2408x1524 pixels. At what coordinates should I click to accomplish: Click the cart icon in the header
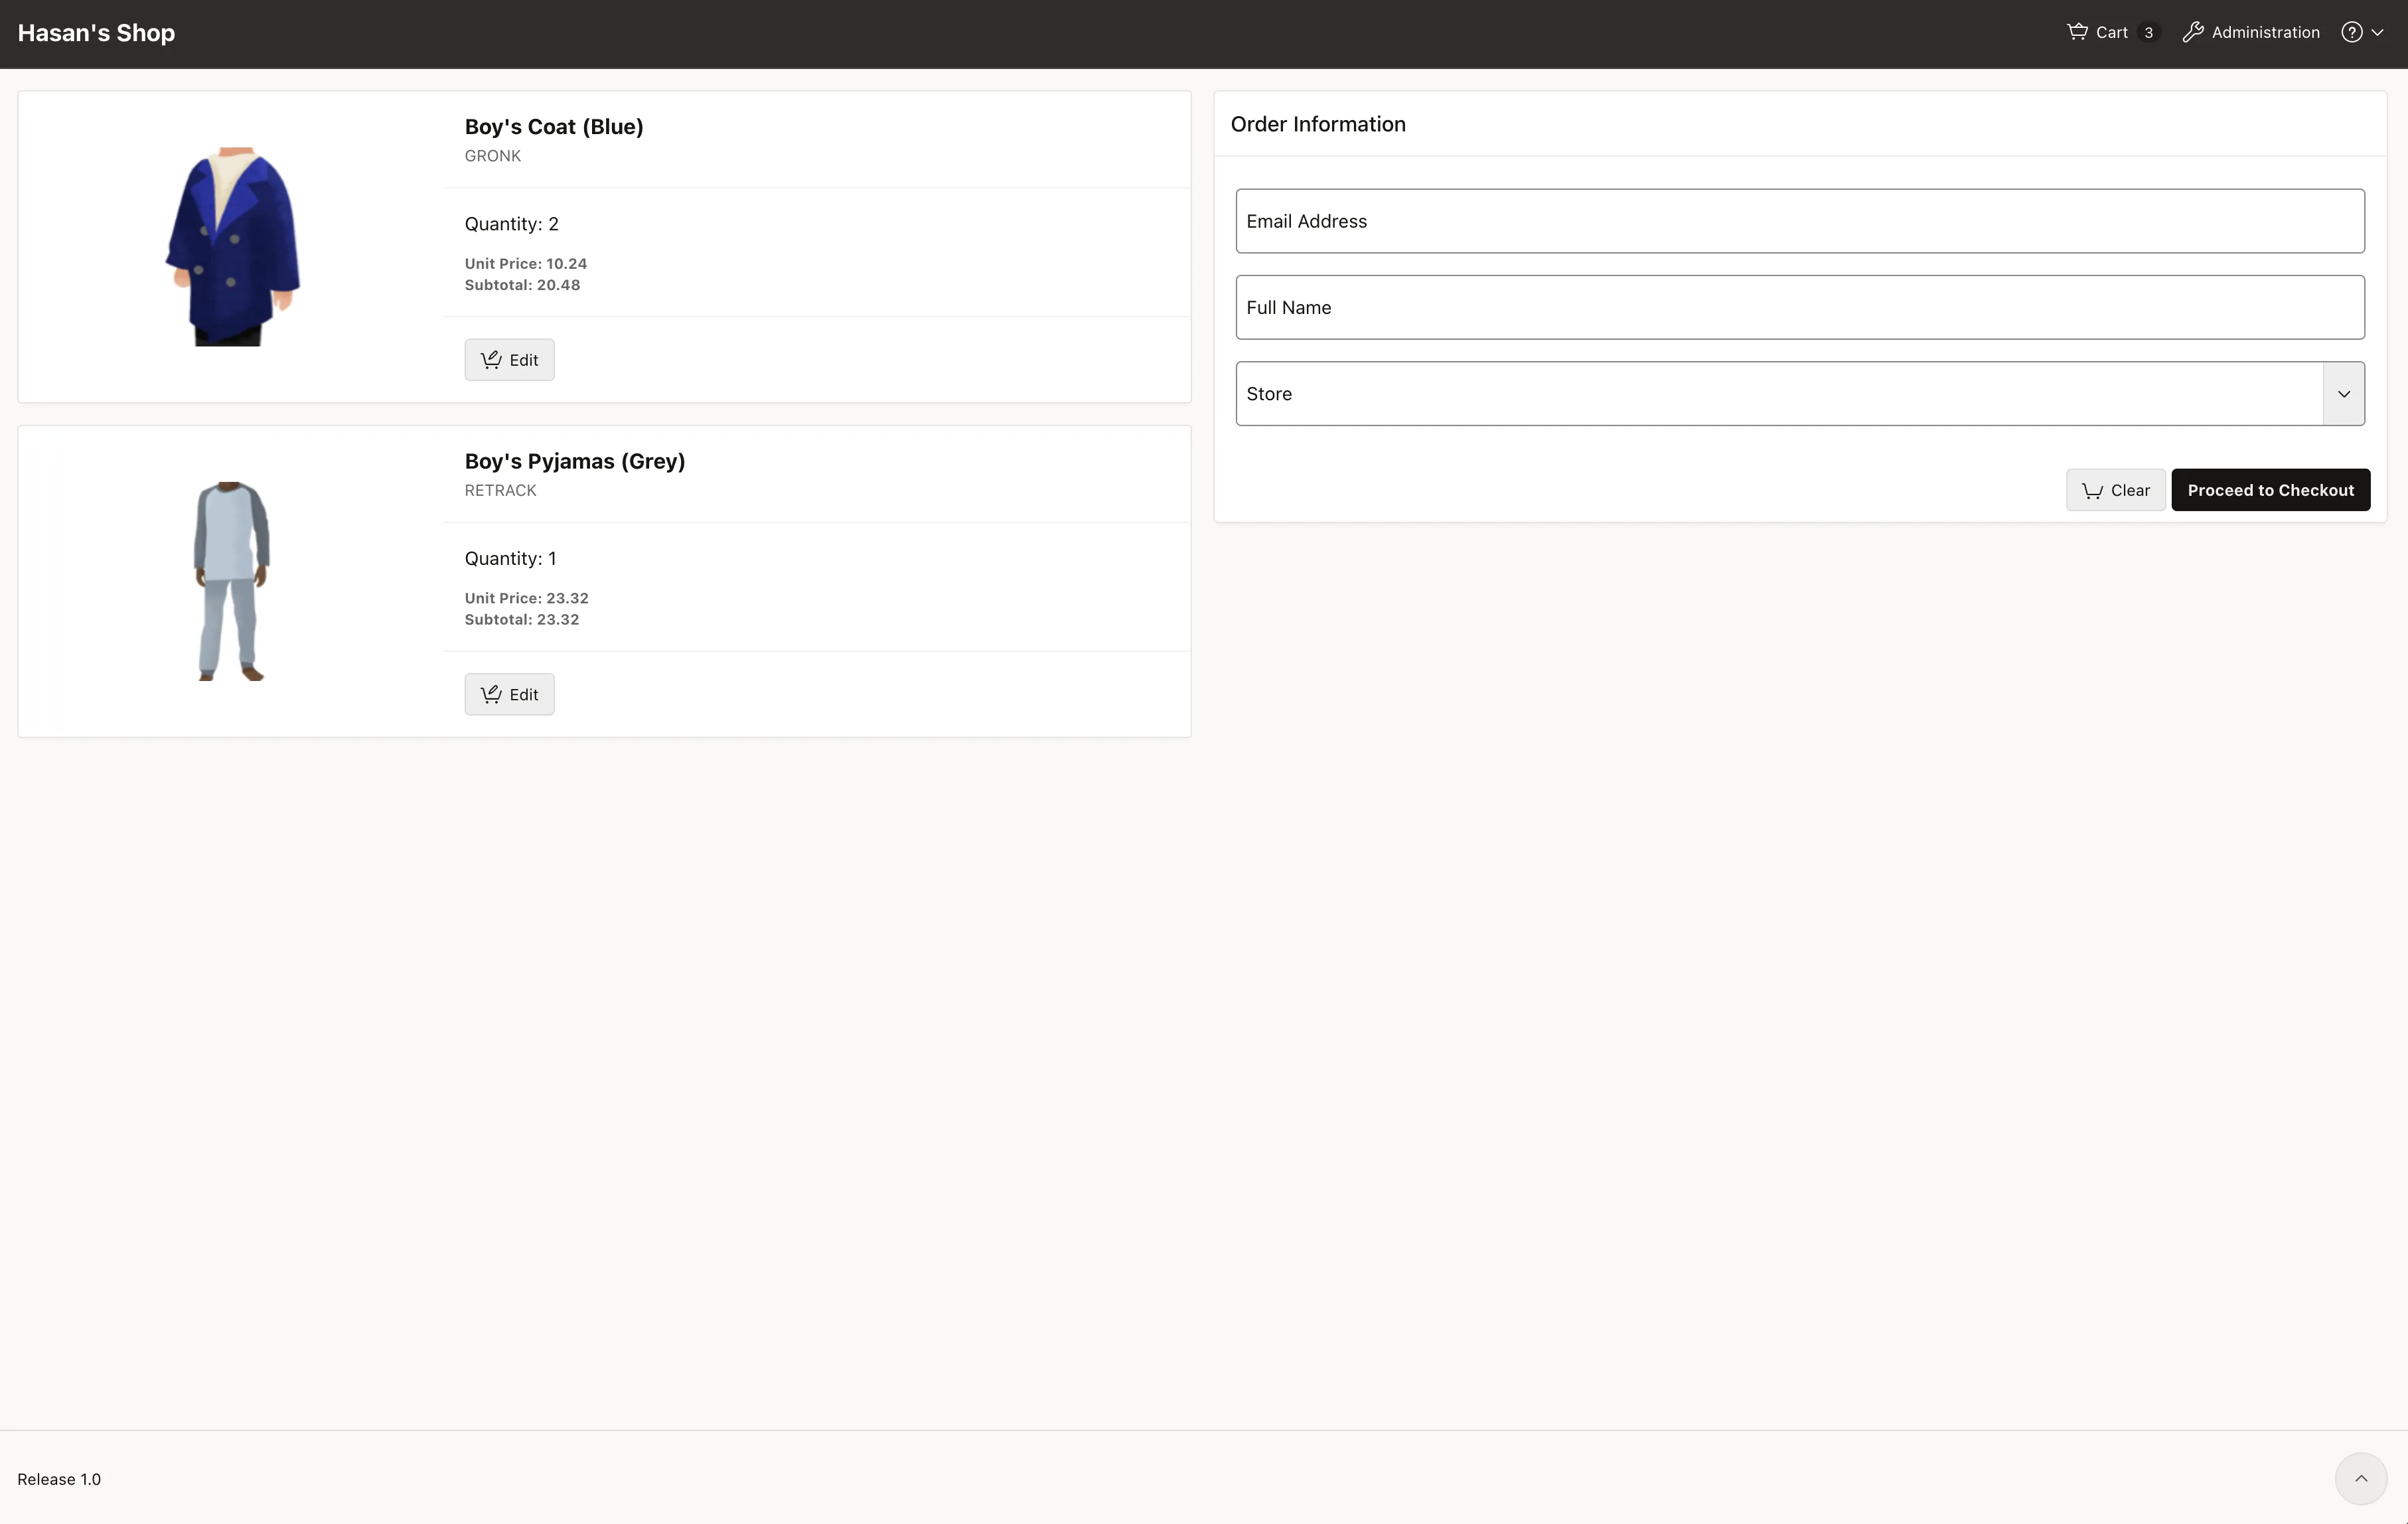click(x=2077, y=32)
